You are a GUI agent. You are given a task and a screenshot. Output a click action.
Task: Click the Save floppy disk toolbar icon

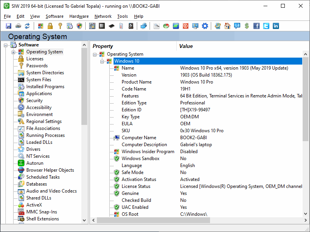tap(9, 26)
